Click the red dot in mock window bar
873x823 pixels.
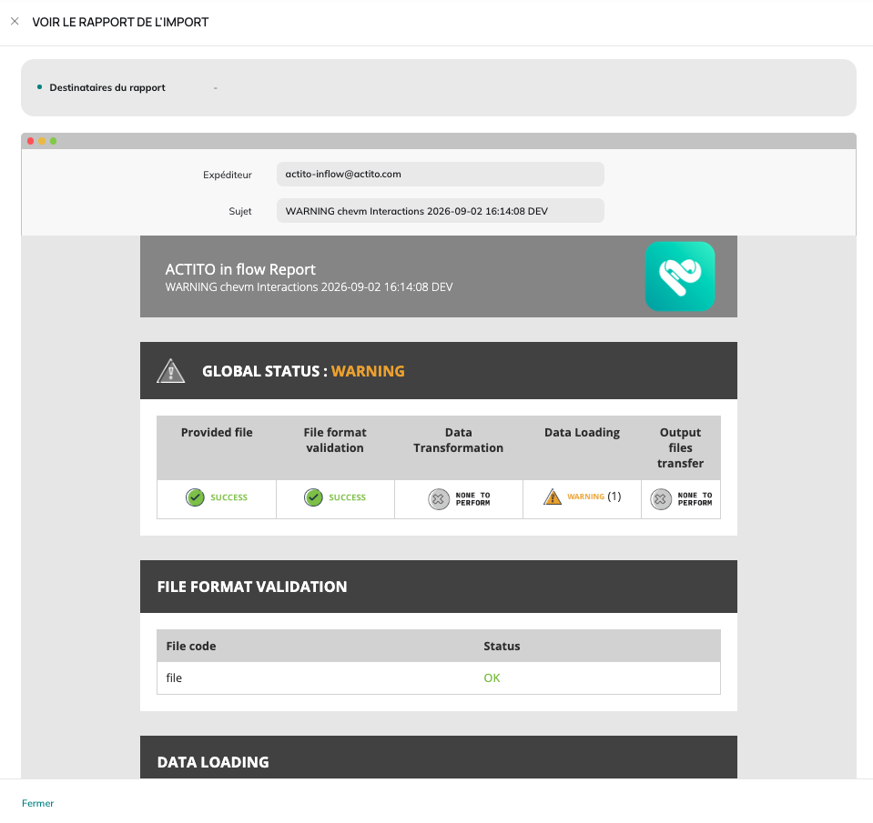(x=31, y=141)
